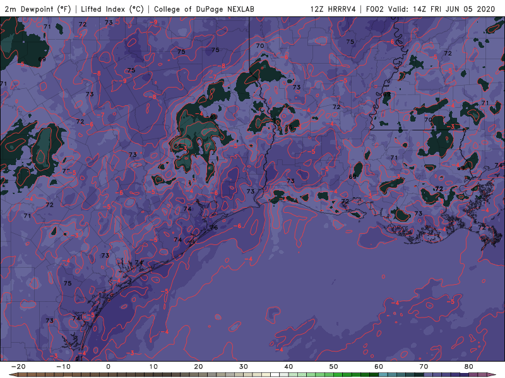The image size is (505, 378).
Task: Click the -10 label on the color scale
Action: pyautogui.click(x=63, y=367)
